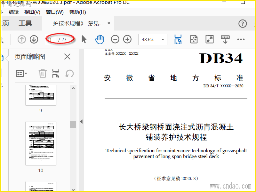Go to previous page with up arrow

click(22, 39)
